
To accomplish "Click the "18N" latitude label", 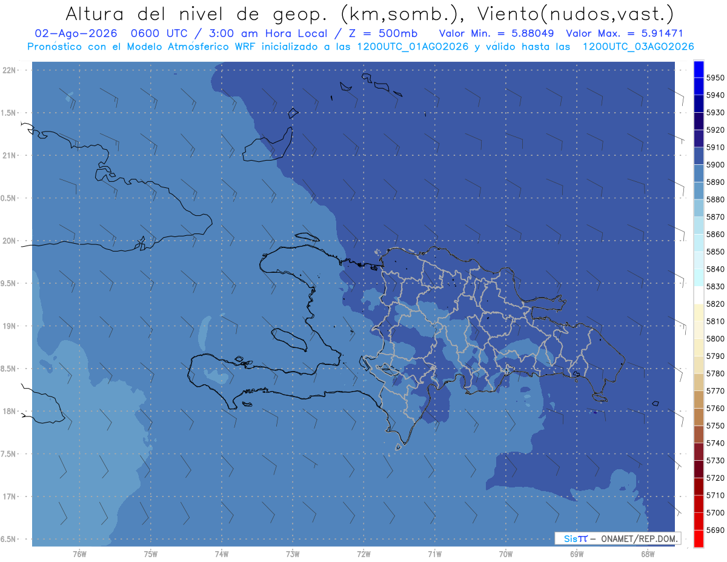I will (x=10, y=411).
